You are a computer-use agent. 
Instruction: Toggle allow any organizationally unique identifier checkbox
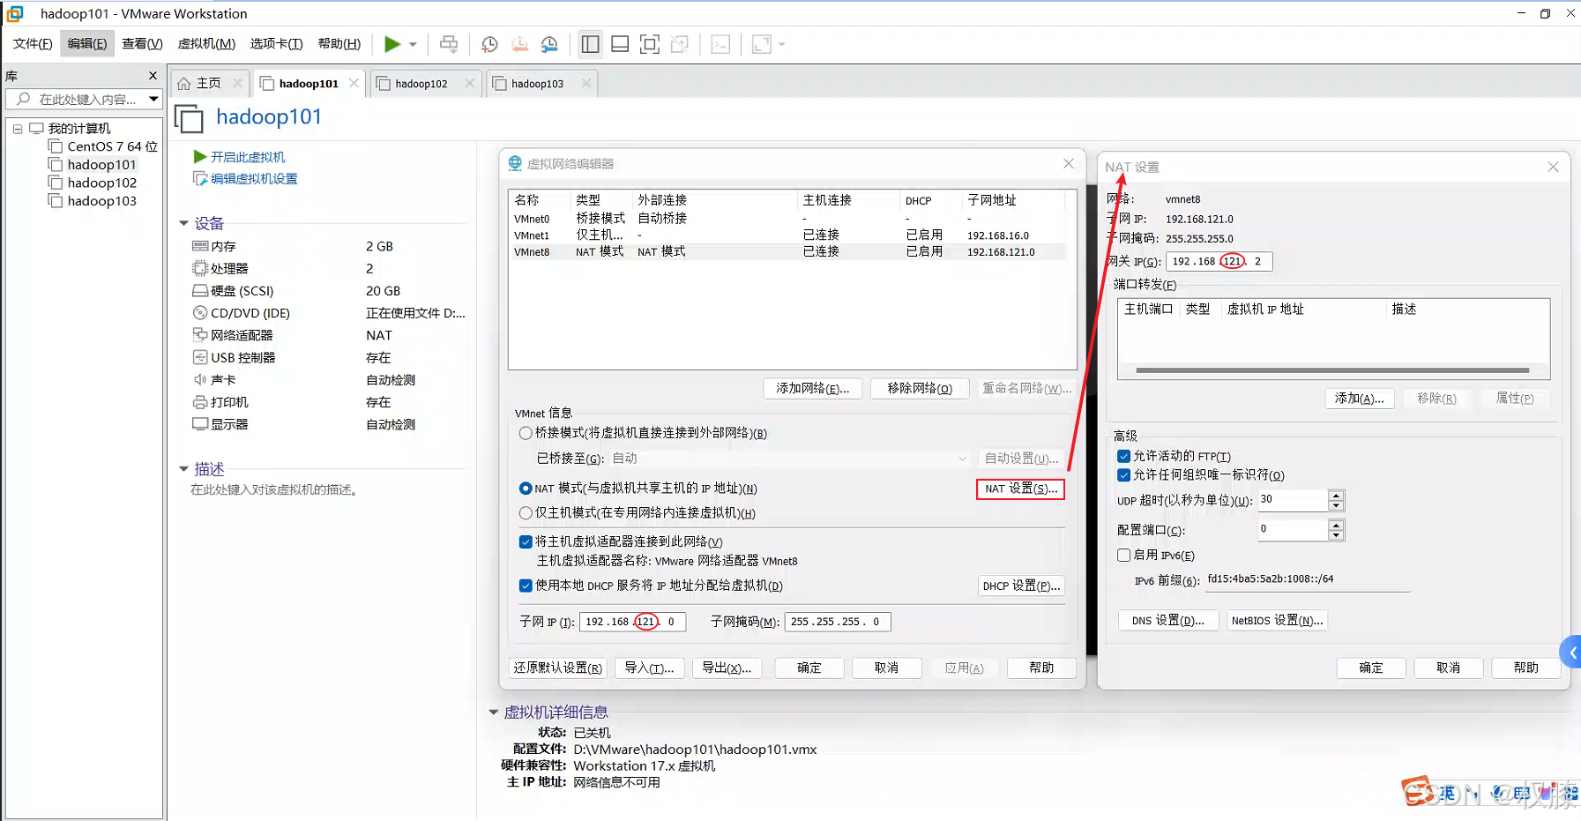pyautogui.click(x=1123, y=475)
